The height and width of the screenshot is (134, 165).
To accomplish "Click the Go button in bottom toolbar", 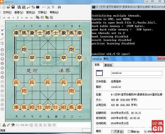I will click(17, 125).
